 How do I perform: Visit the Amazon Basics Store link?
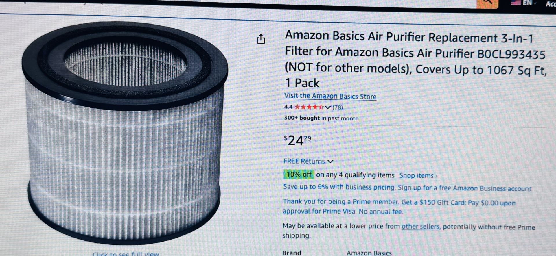point(330,96)
